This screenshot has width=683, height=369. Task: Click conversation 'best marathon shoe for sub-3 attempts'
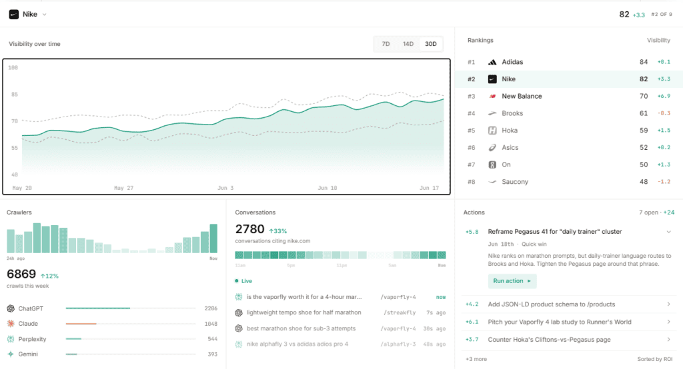[x=301, y=328]
